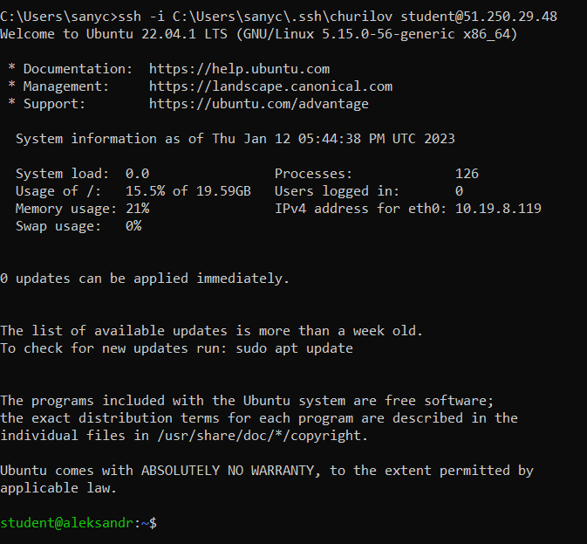The width and height of the screenshot is (587, 544).
Task: Click the system information date line
Action: [235, 139]
